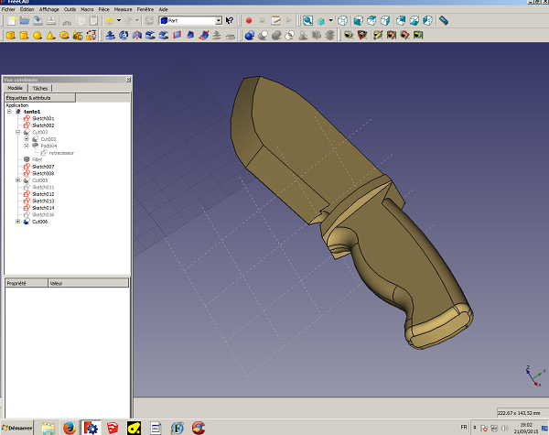The image size is (549, 435).
Task: Expand the Cut005 tree node
Action: tap(18, 180)
